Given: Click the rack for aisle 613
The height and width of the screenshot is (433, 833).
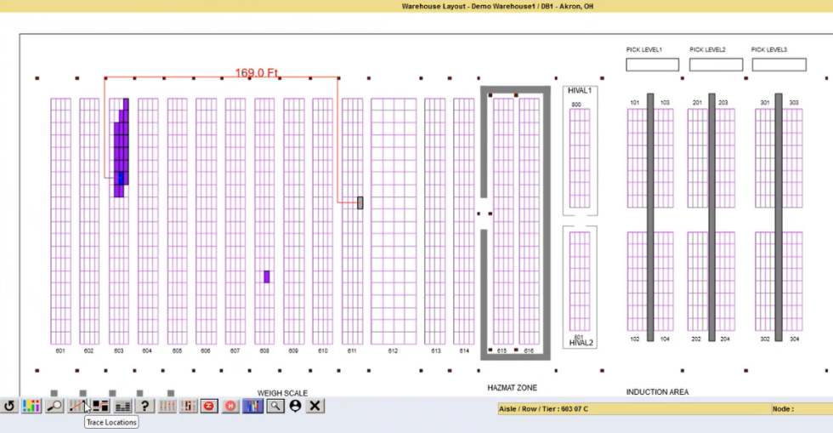Looking at the screenshot, I should 434,221.
